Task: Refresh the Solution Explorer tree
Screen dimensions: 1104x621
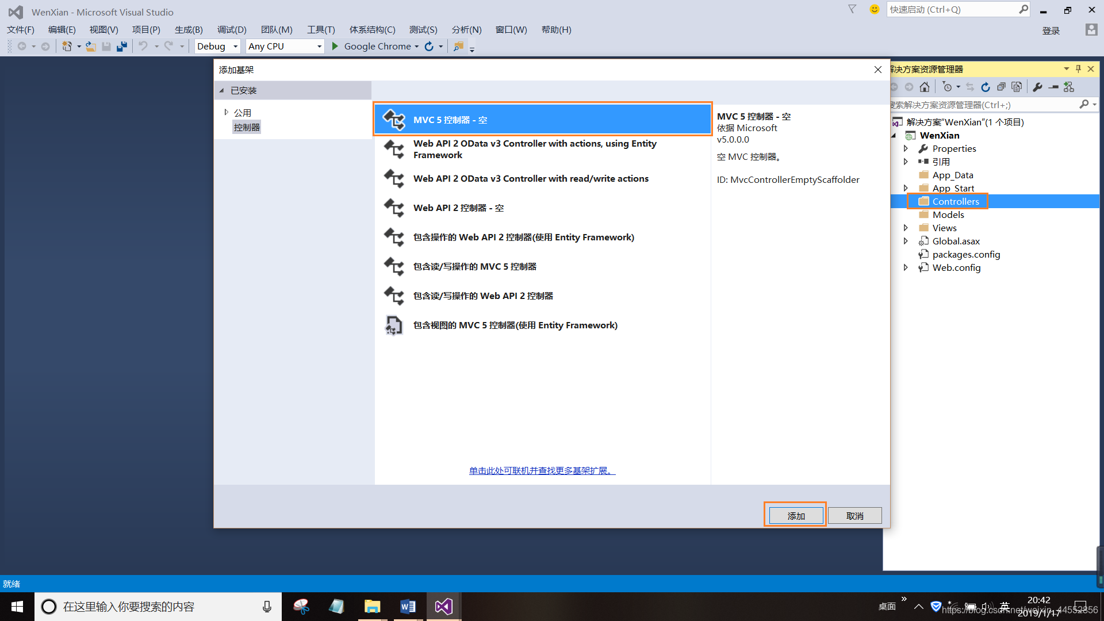Action: (x=986, y=87)
